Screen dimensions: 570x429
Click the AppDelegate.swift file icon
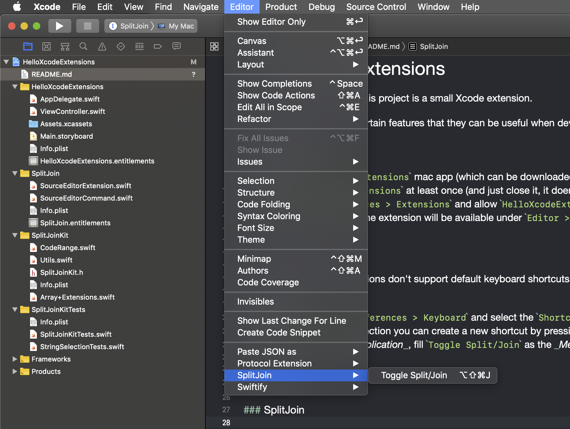pyautogui.click(x=33, y=99)
